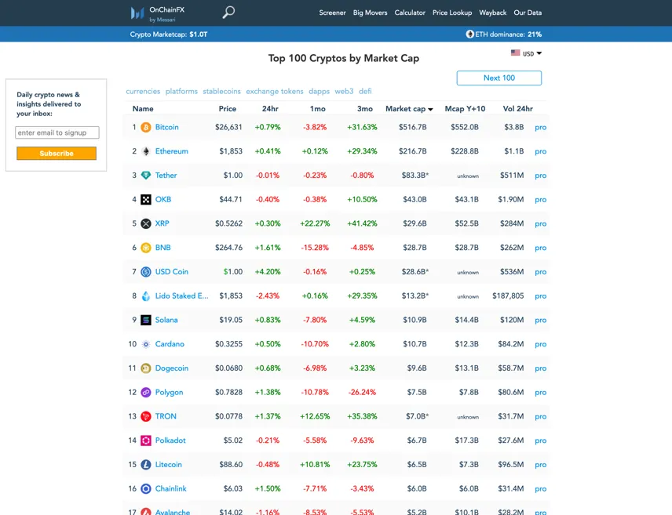Click the US flag currency icon
Viewport: 672px width, 515px height.
pos(515,53)
